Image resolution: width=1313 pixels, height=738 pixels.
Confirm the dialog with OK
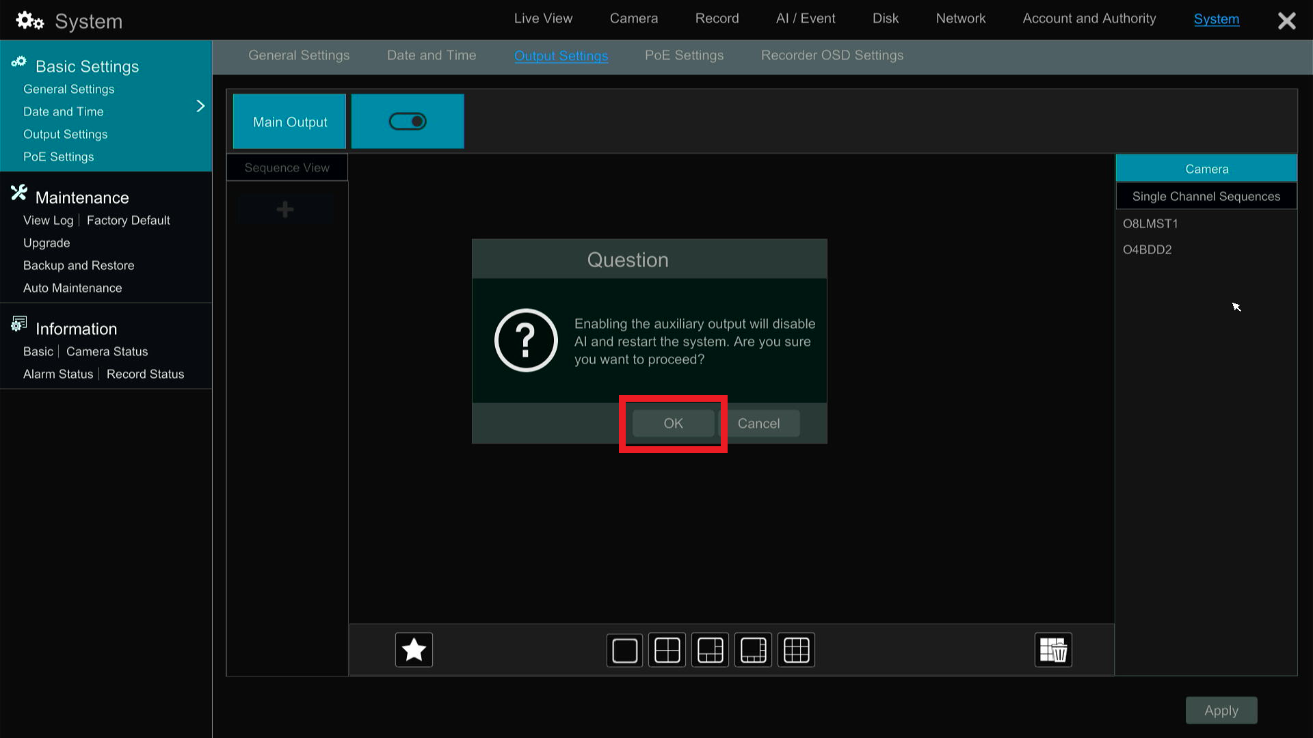tap(672, 423)
